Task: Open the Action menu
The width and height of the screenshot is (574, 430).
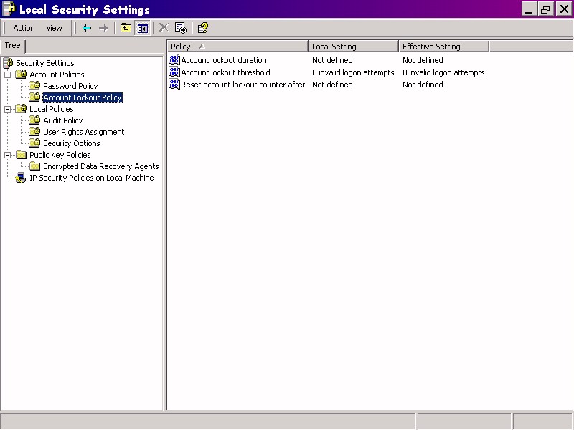Action: (24, 28)
